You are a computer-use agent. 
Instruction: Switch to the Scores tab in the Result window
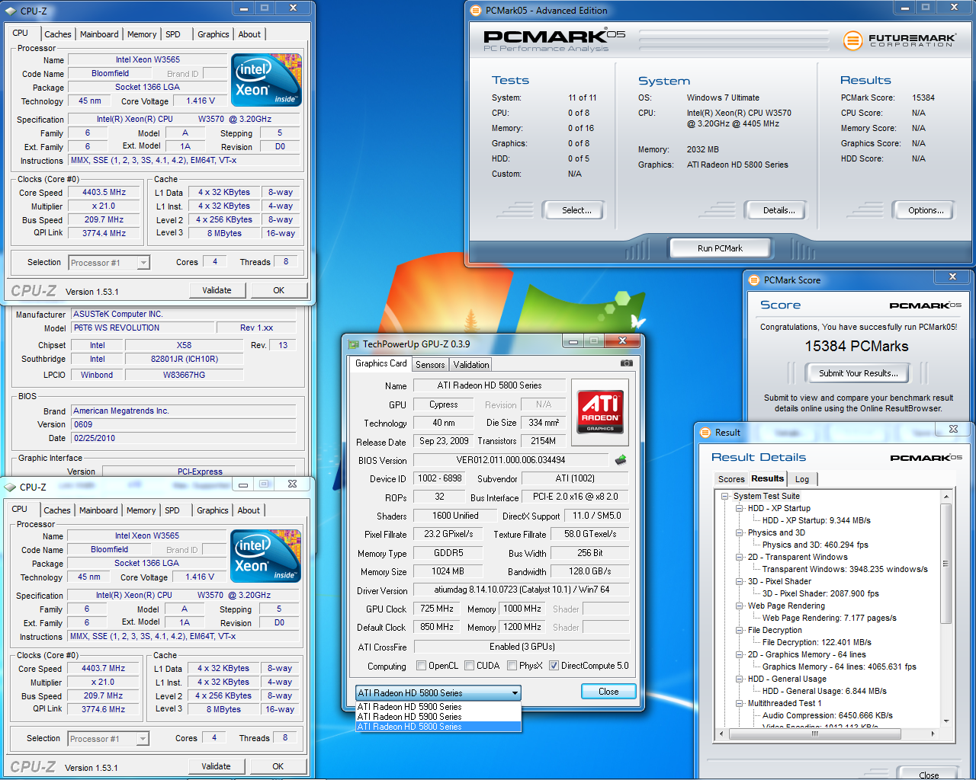click(x=731, y=479)
